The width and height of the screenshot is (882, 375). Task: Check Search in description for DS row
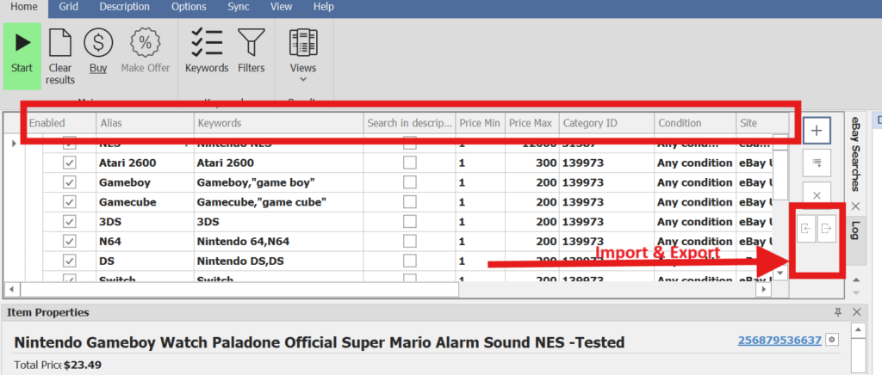[x=409, y=261]
